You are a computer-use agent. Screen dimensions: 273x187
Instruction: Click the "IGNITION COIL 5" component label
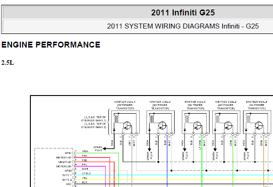(195, 102)
